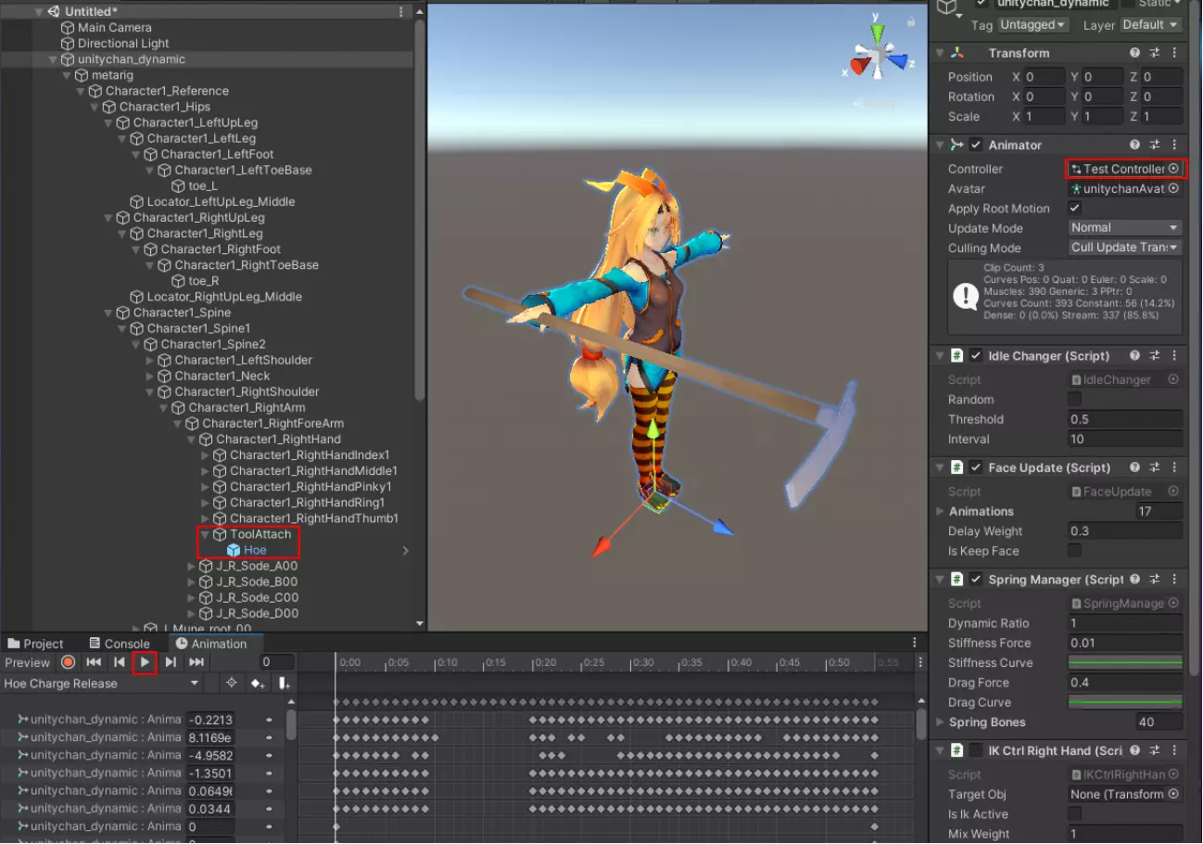Select Character1_Hips in the hierarchy
Screen dimensions: 1203x844
tap(164, 107)
